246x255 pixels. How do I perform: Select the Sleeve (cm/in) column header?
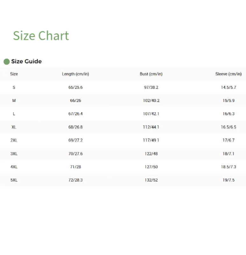(x=228, y=74)
